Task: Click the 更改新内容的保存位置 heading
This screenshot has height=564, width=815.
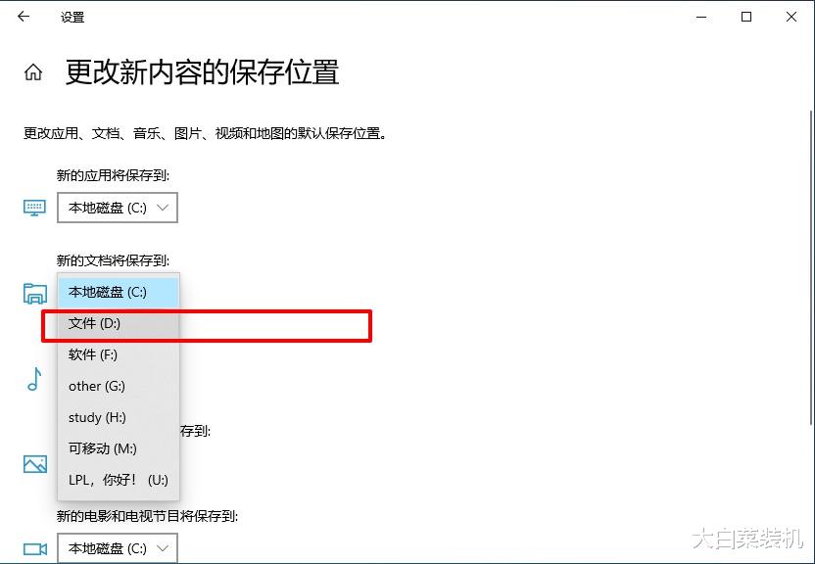Action: pyautogui.click(x=202, y=71)
